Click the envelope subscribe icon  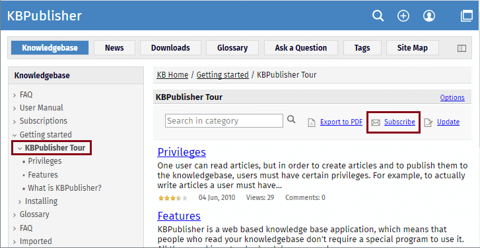376,122
